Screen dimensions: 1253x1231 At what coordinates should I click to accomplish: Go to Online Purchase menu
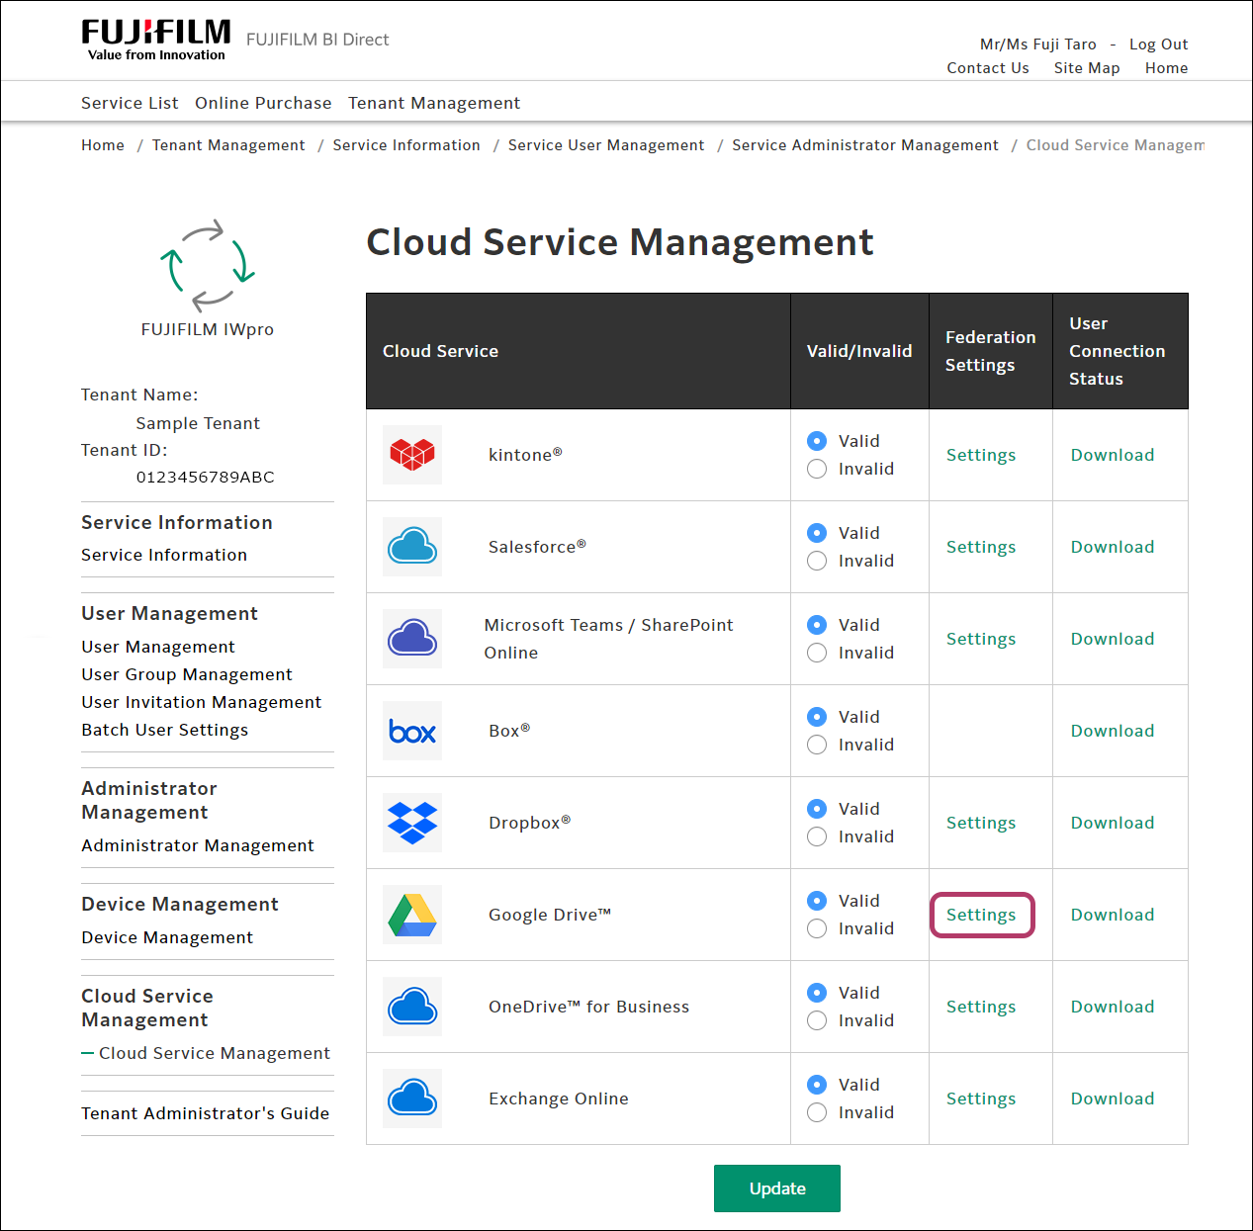tap(263, 103)
